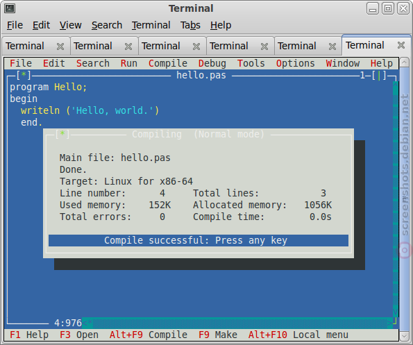Image resolution: width=413 pixels, height=345 pixels.
Task: Close the Terminal window
Action: coord(403,8)
